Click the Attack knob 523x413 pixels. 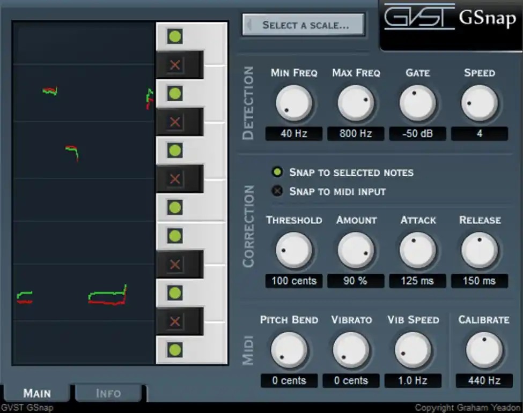click(418, 251)
